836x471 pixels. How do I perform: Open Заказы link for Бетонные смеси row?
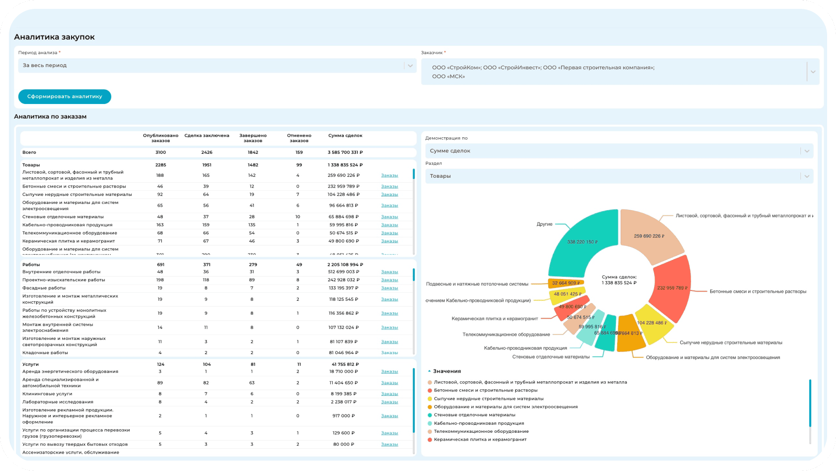point(389,187)
